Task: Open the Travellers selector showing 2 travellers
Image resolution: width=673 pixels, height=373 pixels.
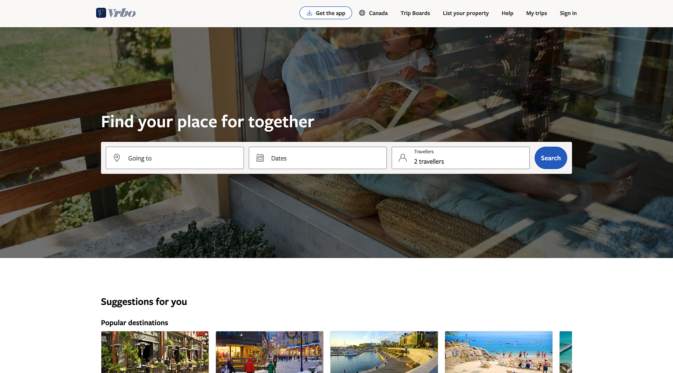Action: click(460, 158)
